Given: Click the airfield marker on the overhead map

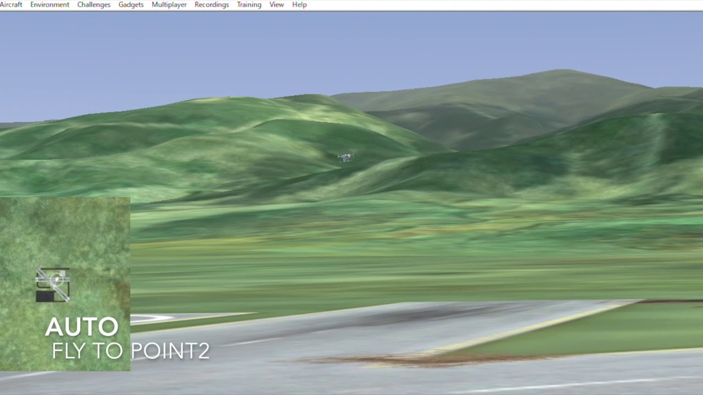Looking at the screenshot, I should tap(53, 285).
